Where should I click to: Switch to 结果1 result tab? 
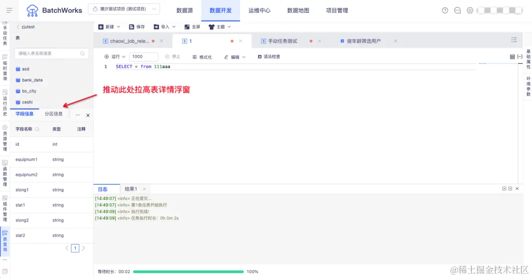pos(131,189)
